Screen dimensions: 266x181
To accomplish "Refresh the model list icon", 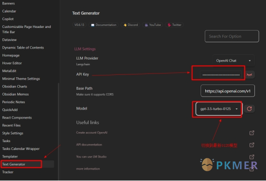I will pos(249,109).
